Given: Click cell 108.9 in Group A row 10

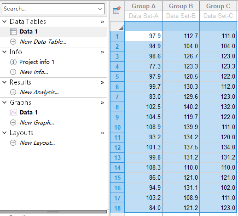Looking at the screenshot, I should (144, 127).
